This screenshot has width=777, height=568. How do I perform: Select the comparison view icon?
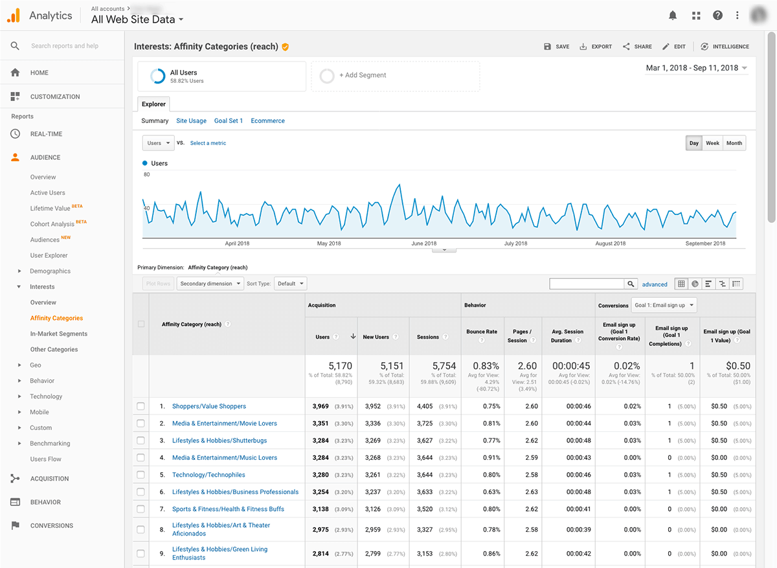722,284
